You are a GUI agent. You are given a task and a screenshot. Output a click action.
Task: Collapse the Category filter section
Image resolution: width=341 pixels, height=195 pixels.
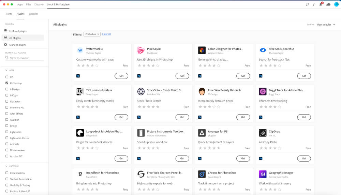7,166
